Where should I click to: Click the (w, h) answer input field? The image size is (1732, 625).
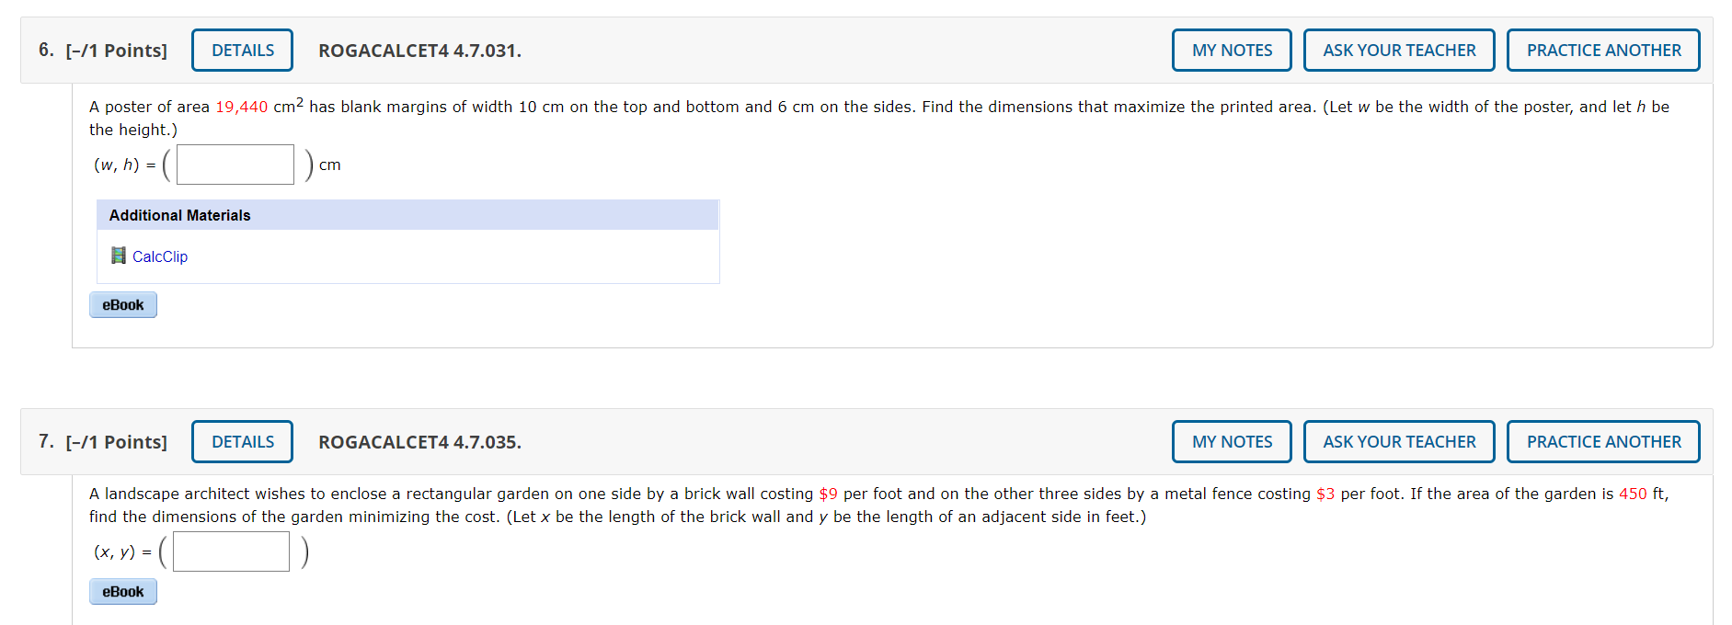pos(235,164)
